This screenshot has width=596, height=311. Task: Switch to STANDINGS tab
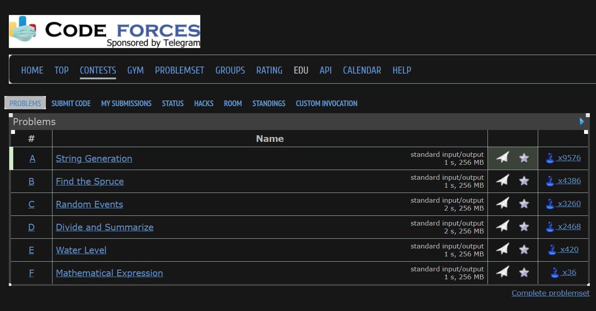269,103
